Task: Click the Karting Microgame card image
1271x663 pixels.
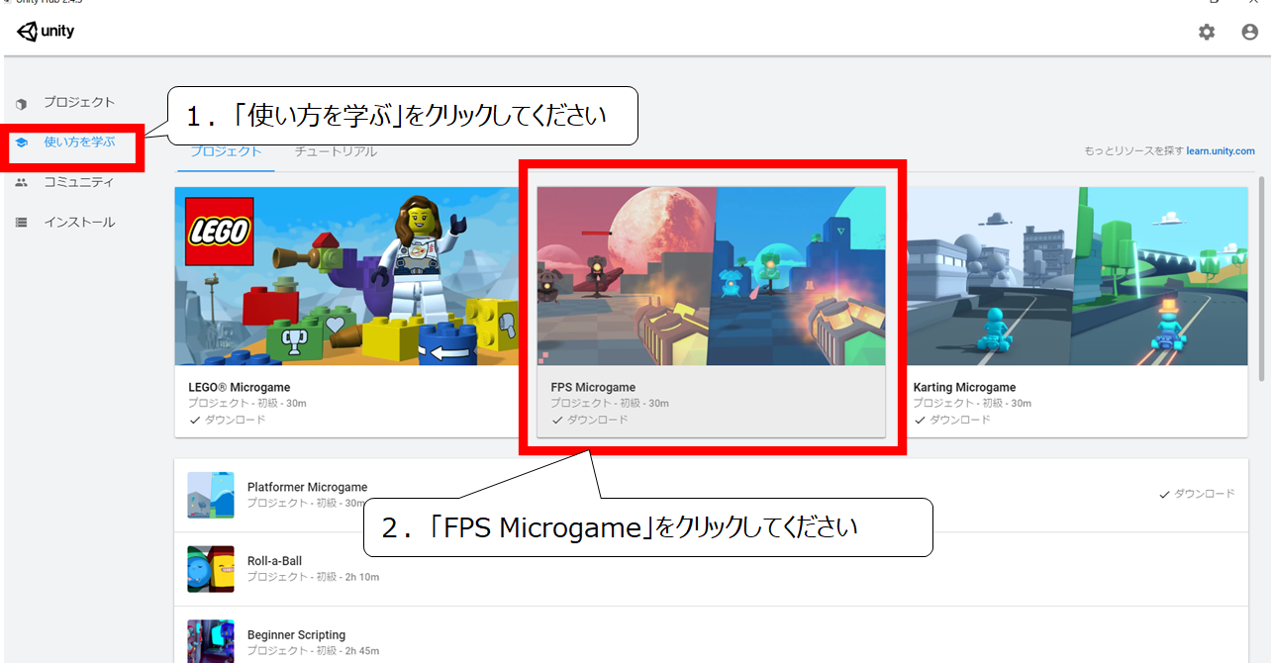Action: (x=1077, y=276)
